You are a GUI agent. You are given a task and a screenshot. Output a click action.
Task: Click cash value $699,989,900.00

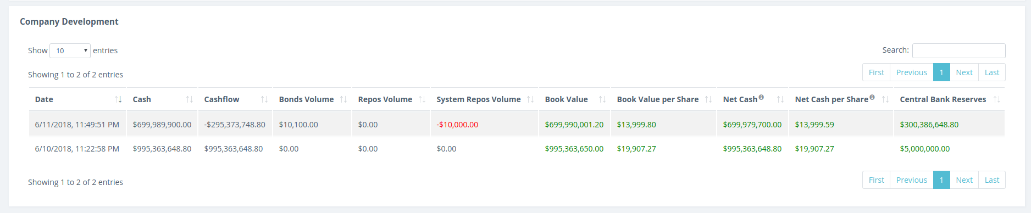tap(162, 125)
